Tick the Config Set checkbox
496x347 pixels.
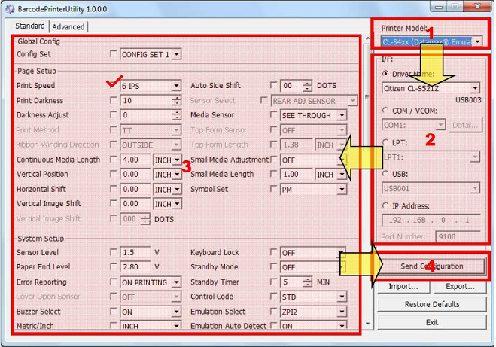click(114, 54)
